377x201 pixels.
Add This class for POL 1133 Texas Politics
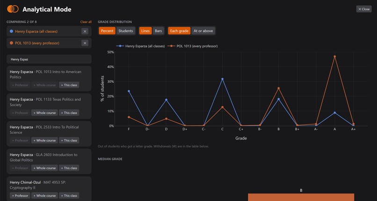[69, 112]
